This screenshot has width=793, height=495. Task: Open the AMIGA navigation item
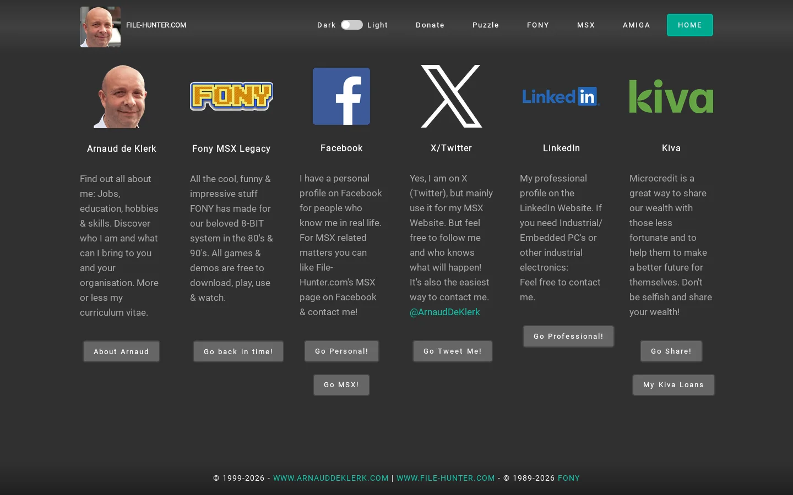tap(637, 25)
